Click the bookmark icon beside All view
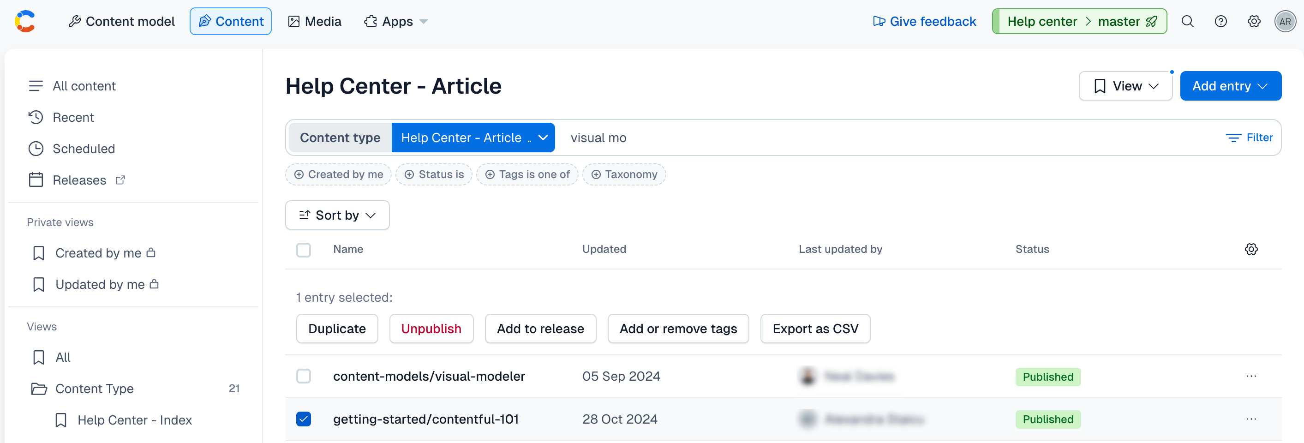Screen dimensions: 1304x443 tap(38, 358)
